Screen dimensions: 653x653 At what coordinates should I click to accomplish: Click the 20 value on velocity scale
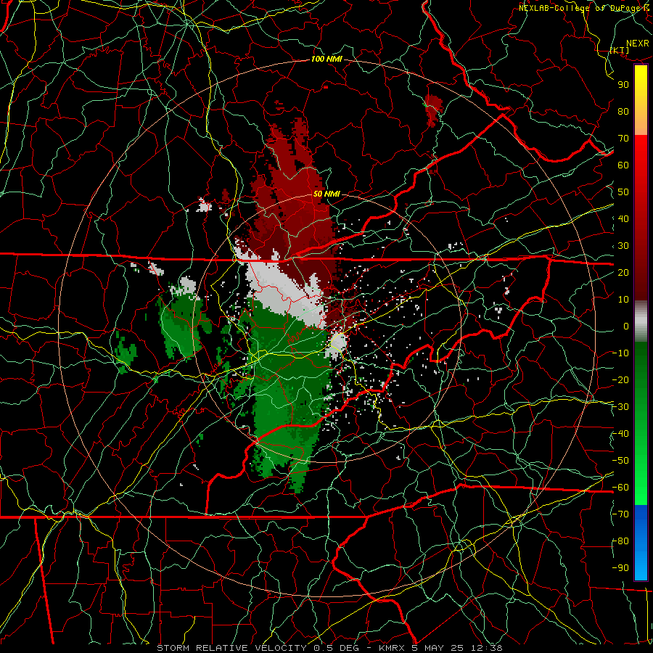pos(623,272)
